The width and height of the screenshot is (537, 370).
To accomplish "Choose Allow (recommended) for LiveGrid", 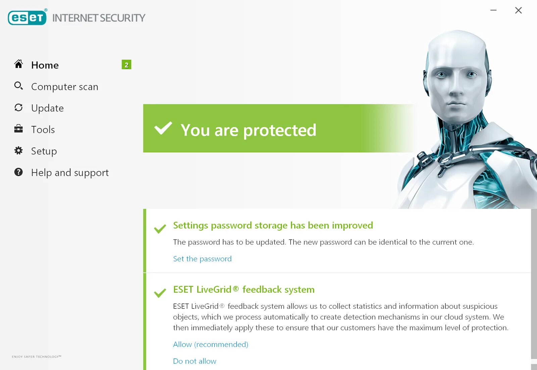I will [x=210, y=344].
